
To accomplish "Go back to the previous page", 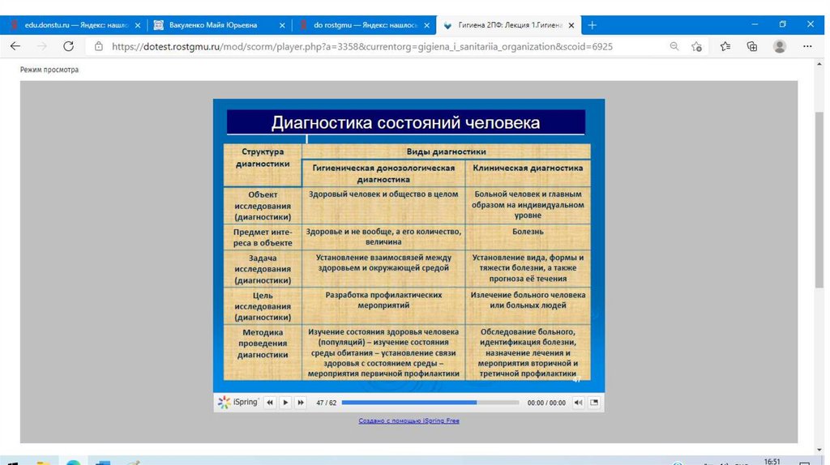I will 15,46.
